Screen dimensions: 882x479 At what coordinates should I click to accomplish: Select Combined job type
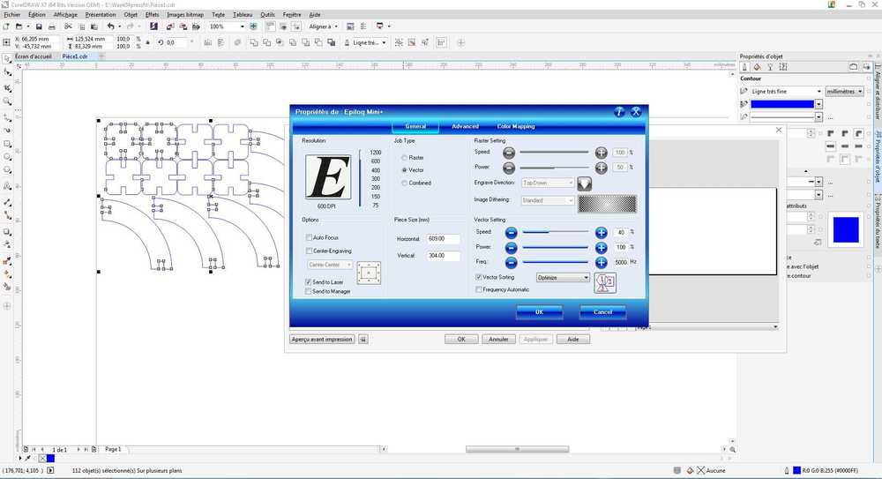[405, 183]
